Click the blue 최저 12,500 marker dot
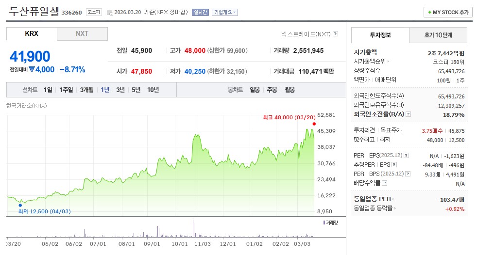Screen dimensions: 477x255 click(20, 205)
